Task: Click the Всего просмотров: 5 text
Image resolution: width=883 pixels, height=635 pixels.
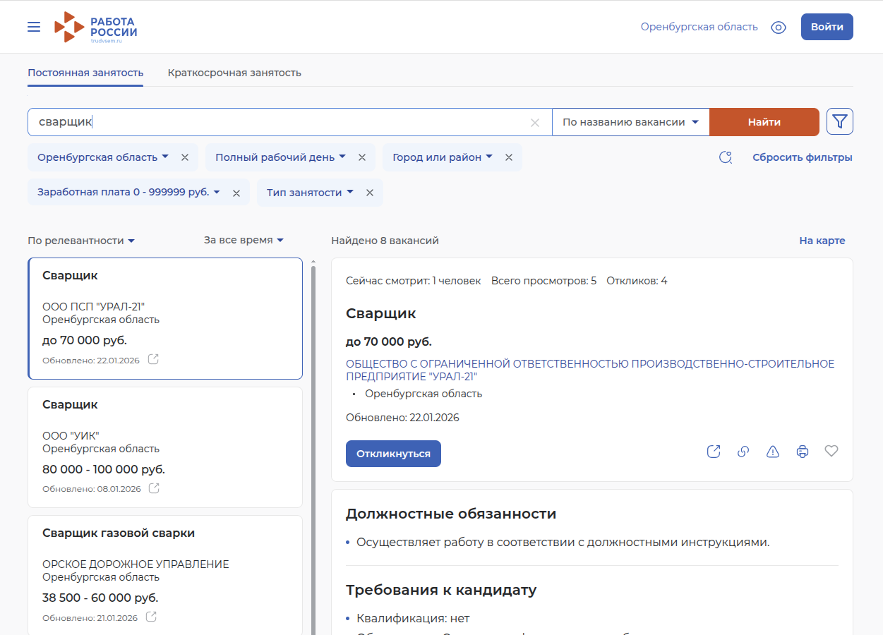Action: pos(543,281)
